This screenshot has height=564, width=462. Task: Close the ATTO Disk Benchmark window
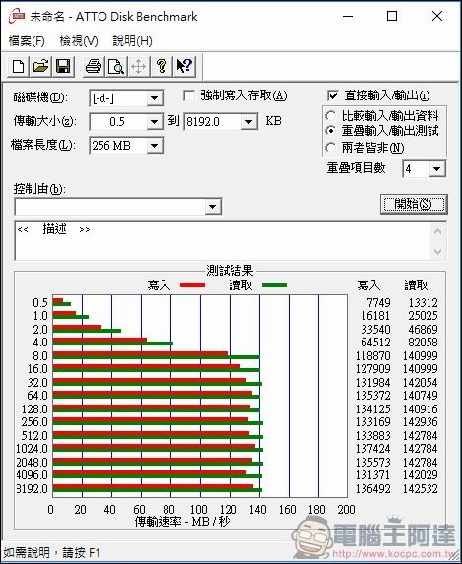click(x=437, y=16)
